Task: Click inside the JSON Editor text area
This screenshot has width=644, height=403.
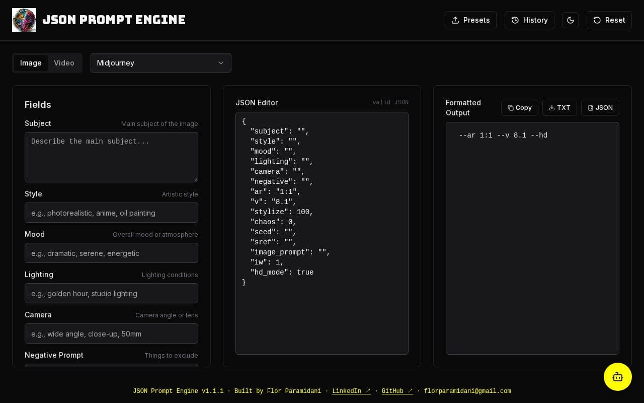Action: click(x=322, y=233)
